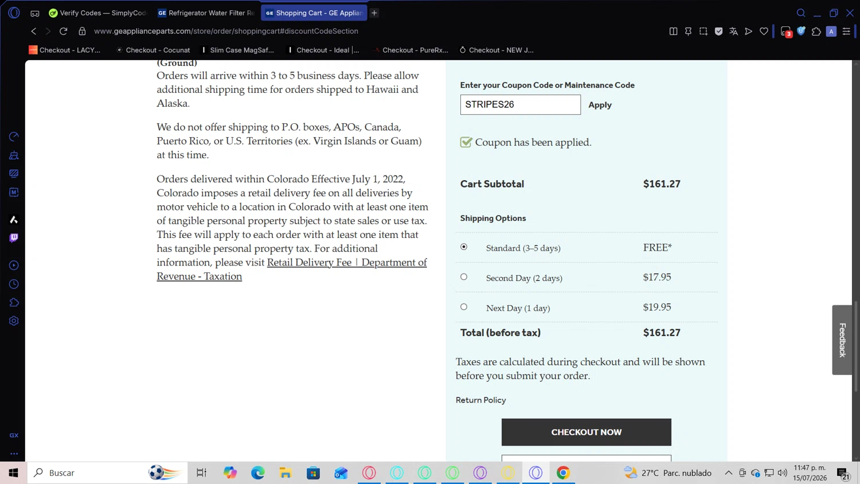The image size is (860, 484).
Task: Open Slim Case MagSaf bookmark
Action: tap(237, 50)
